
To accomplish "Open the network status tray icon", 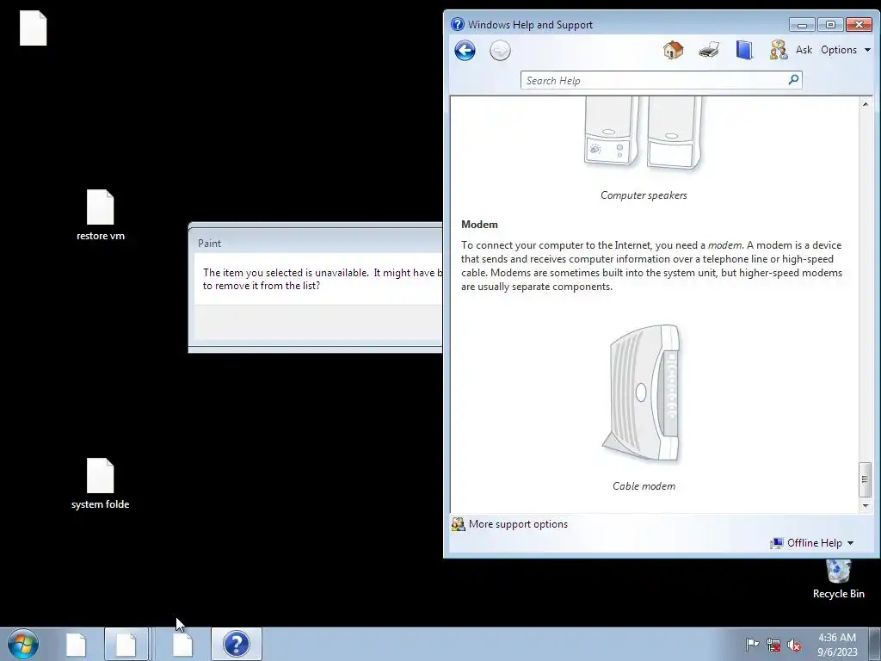I will point(773,645).
